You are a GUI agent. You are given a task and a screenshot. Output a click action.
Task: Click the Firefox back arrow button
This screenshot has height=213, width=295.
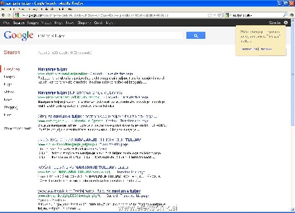pos(3,15)
